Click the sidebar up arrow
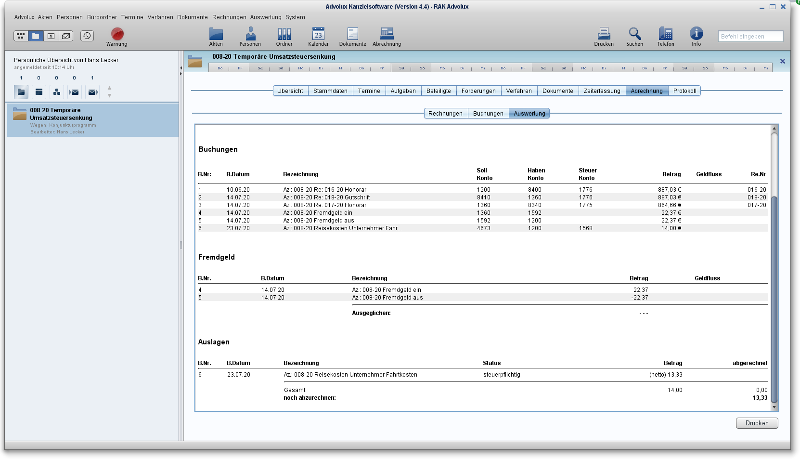 click(x=109, y=88)
